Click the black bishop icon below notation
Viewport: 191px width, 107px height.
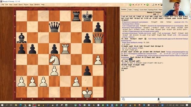[158, 99]
